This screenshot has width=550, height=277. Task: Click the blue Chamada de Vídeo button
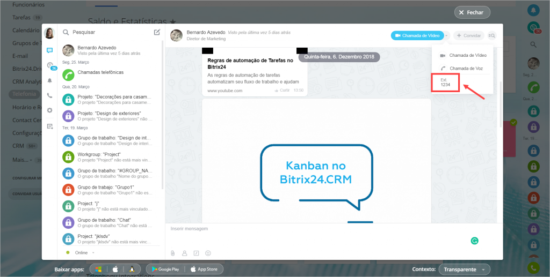417,36
